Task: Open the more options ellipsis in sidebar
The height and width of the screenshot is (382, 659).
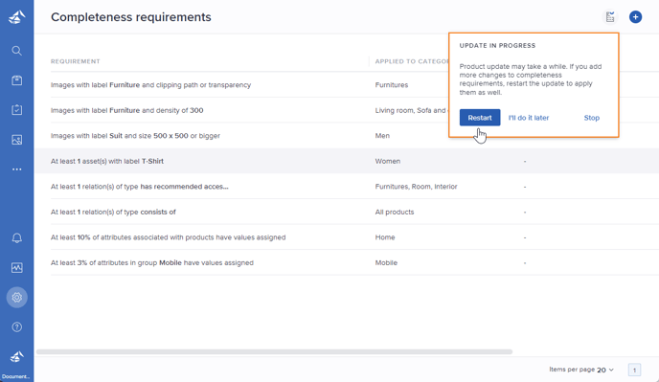Action: point(17,169)
